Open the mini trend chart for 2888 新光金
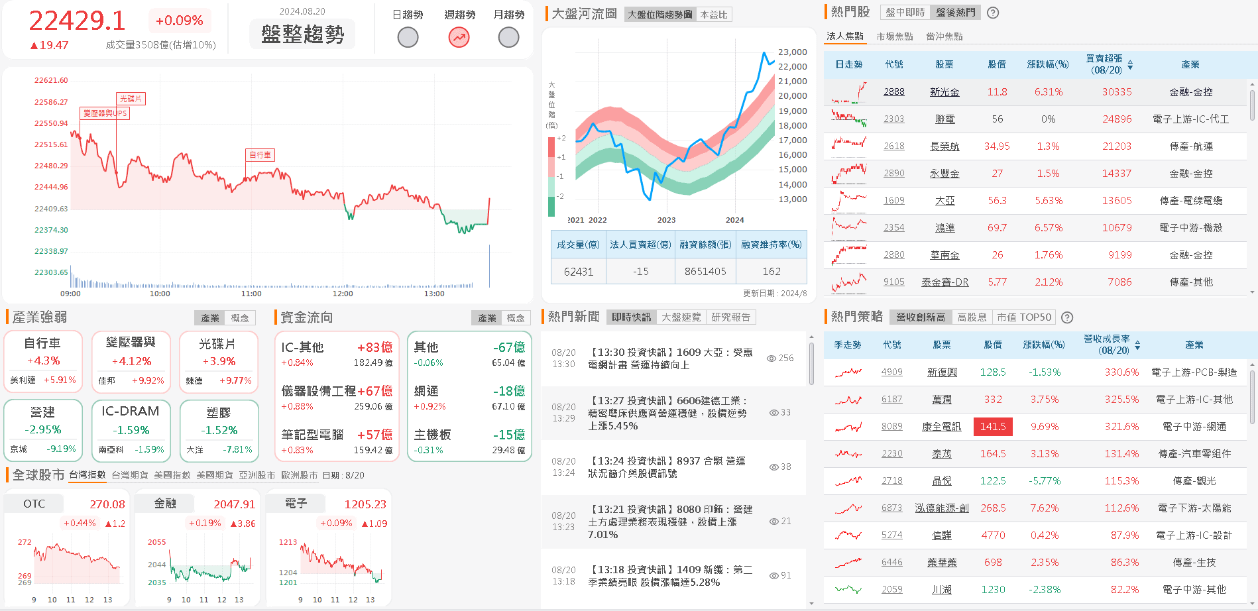 pyautogui.click(x=849, y=92)
